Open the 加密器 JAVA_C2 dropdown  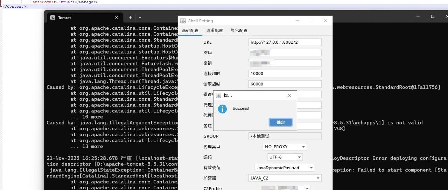[285, 178]
